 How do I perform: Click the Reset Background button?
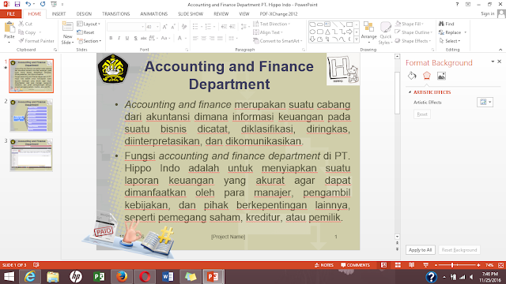459,250
